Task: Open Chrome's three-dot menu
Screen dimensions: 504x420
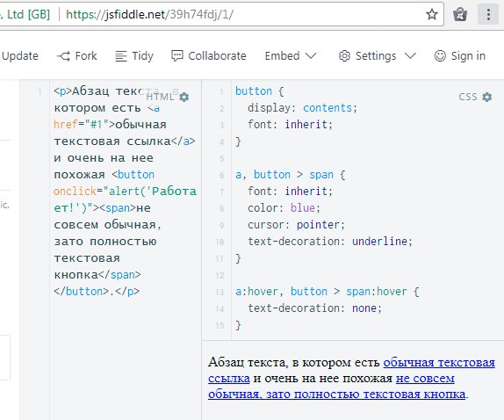Action: (488, 14)
